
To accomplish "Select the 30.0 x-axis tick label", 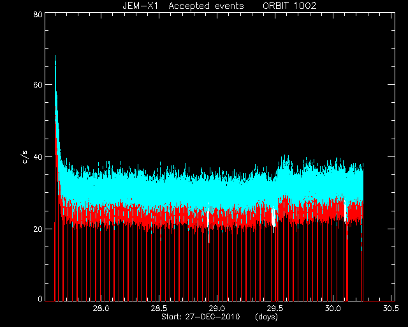I will pyautogui.click(x=333, y=308).
